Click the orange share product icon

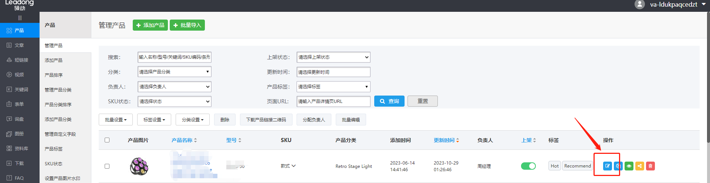(x=639, y=166)
